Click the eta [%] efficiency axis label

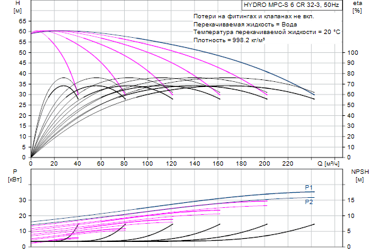click(357, 7)
